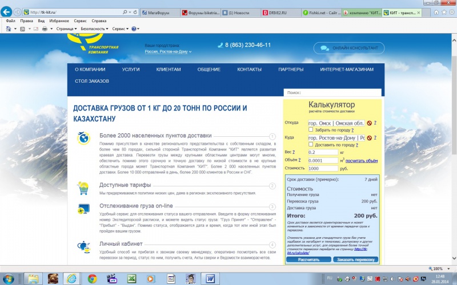Open ИНТЕРНЕТ-МАГАЗИНАМ menu link

(x=347, y=70)
